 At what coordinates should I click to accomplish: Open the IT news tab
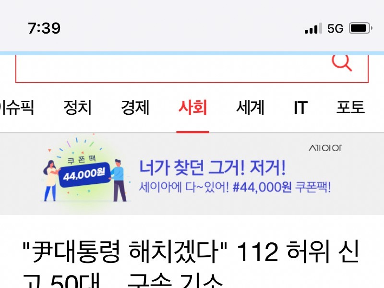click(301, 107)
